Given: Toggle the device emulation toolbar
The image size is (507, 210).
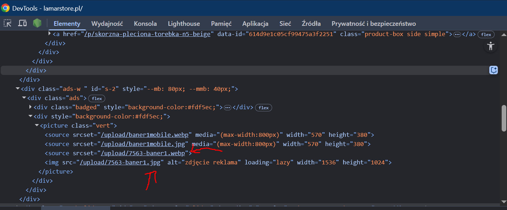Looking at the screenshot, I should point(22,23).
